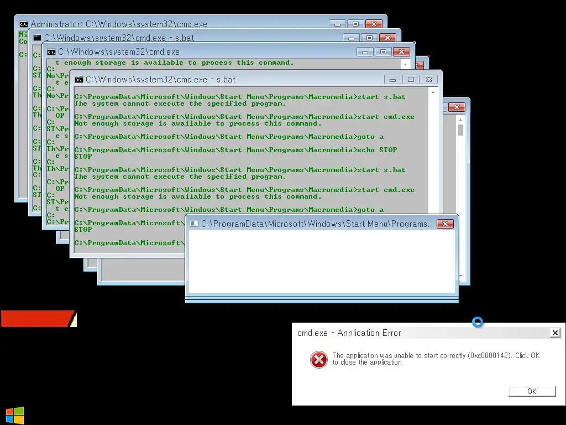Maximize the Administrator cmd window
566x425 pixels.
355,24
